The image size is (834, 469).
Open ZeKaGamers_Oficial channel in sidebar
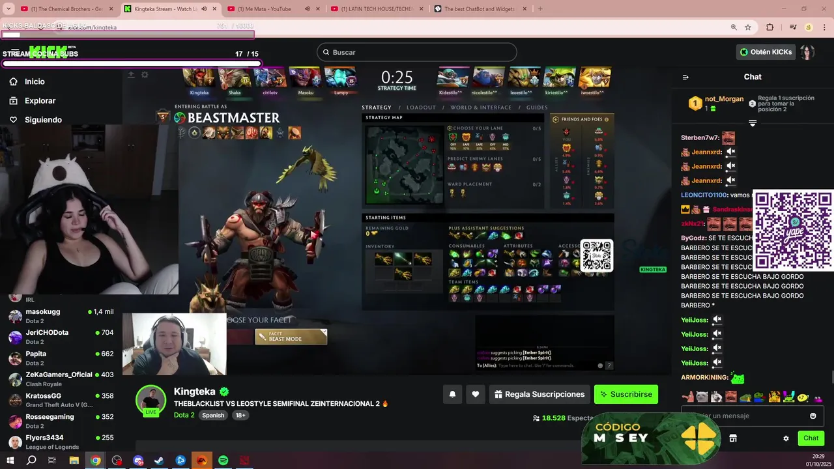click(x=61, y=379)
